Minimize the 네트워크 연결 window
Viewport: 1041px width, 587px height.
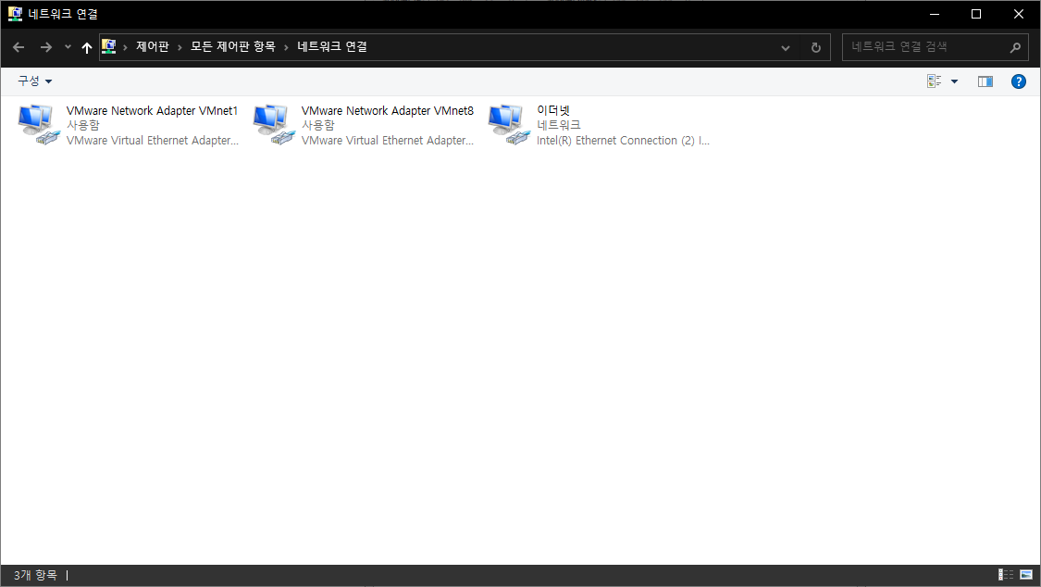click(x=934, y=14)
